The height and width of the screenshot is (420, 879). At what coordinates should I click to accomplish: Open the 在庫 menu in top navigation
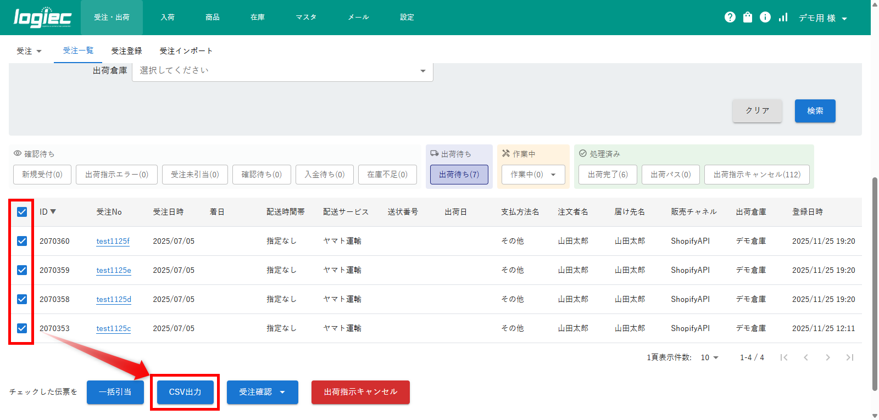tap(258, 18)
